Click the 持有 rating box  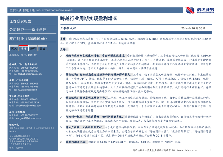click(33, 49)
